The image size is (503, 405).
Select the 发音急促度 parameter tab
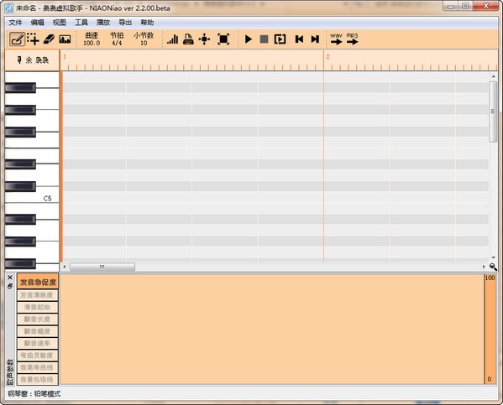click(x=38, y=282)
